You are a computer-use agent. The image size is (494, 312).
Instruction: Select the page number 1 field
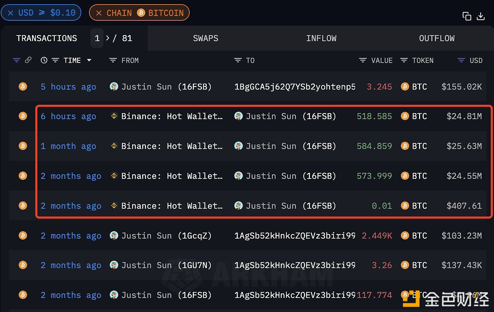[x=97, y=38]
